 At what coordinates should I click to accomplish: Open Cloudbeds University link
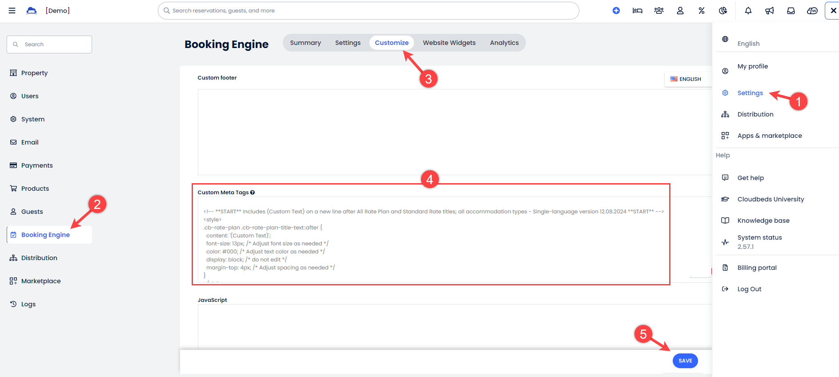[771, 199]
